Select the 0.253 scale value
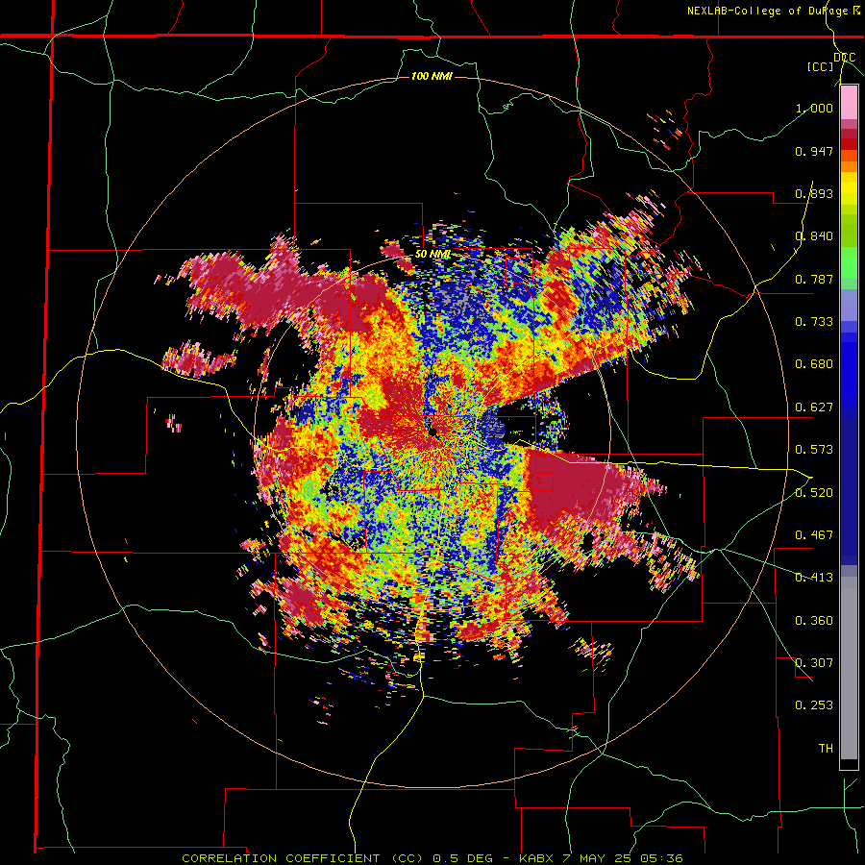865x865 pixels. coord(814,705)
